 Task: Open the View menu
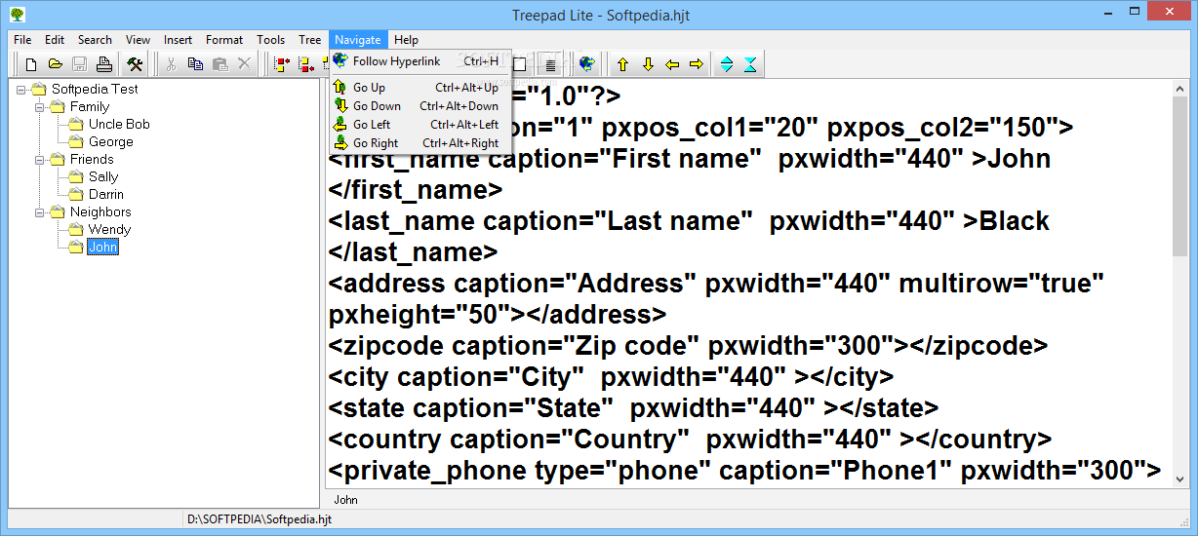(139, 40)
